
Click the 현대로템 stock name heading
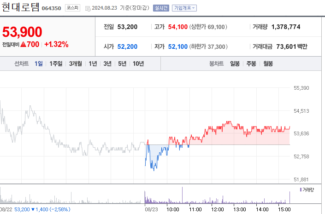coord(21,7)
